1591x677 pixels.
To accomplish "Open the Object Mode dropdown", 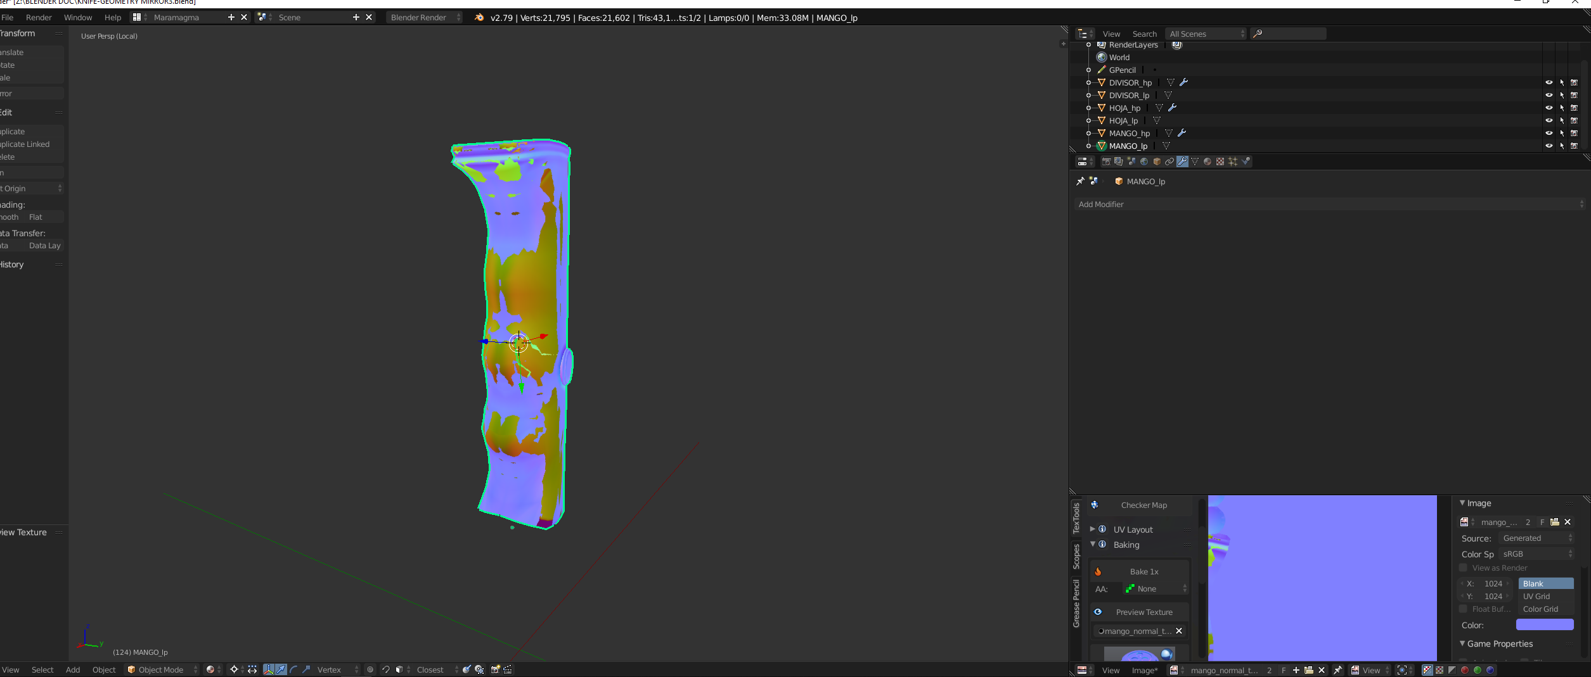I will [162, 670].
